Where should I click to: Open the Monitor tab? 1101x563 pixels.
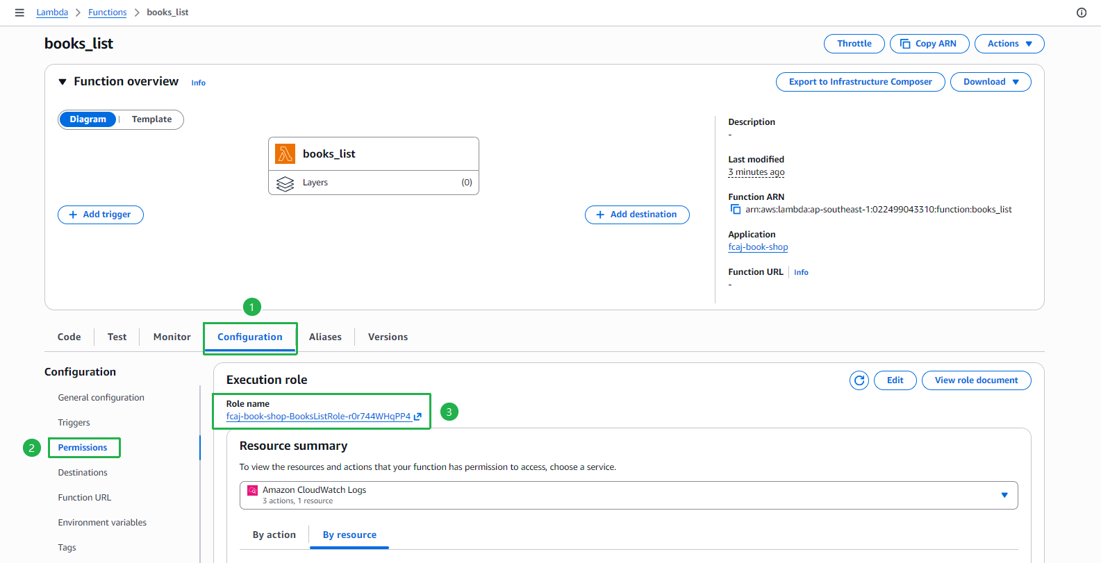tap(172, 337)
